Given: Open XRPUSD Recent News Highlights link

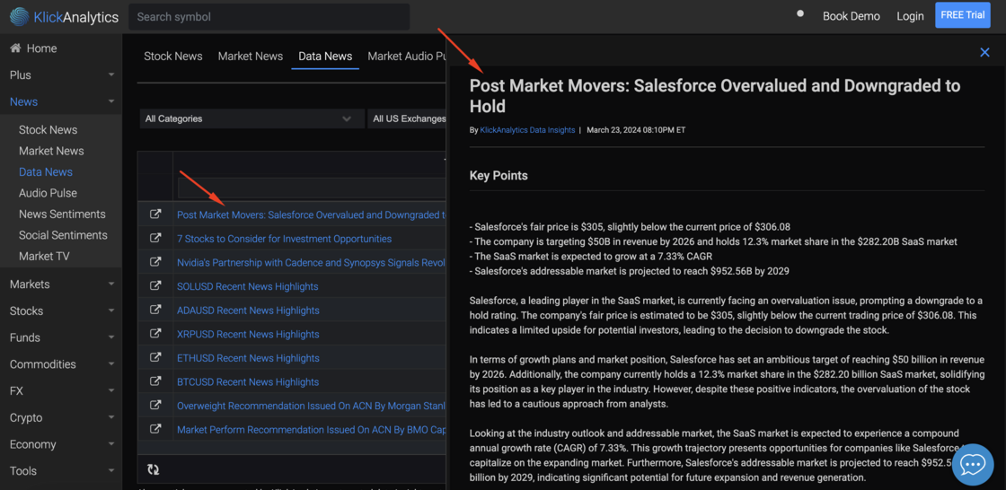Looking at the screenshot, I should [x=248, y=334].
